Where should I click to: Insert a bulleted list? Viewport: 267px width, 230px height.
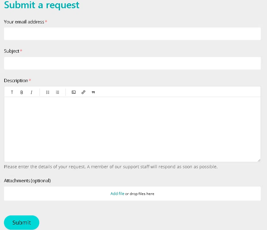tap(48, 92)
